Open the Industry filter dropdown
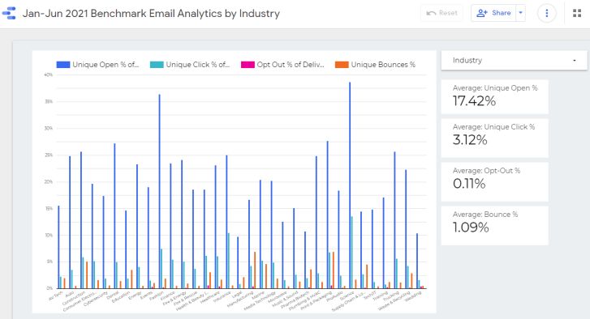 (x=514, y=60)
